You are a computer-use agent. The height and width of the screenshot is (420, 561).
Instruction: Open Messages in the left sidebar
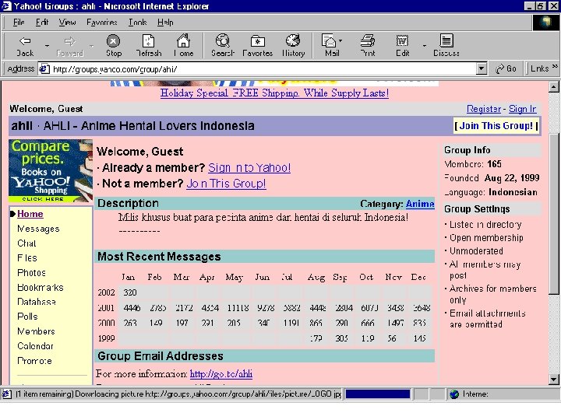(x=38, y=229)
